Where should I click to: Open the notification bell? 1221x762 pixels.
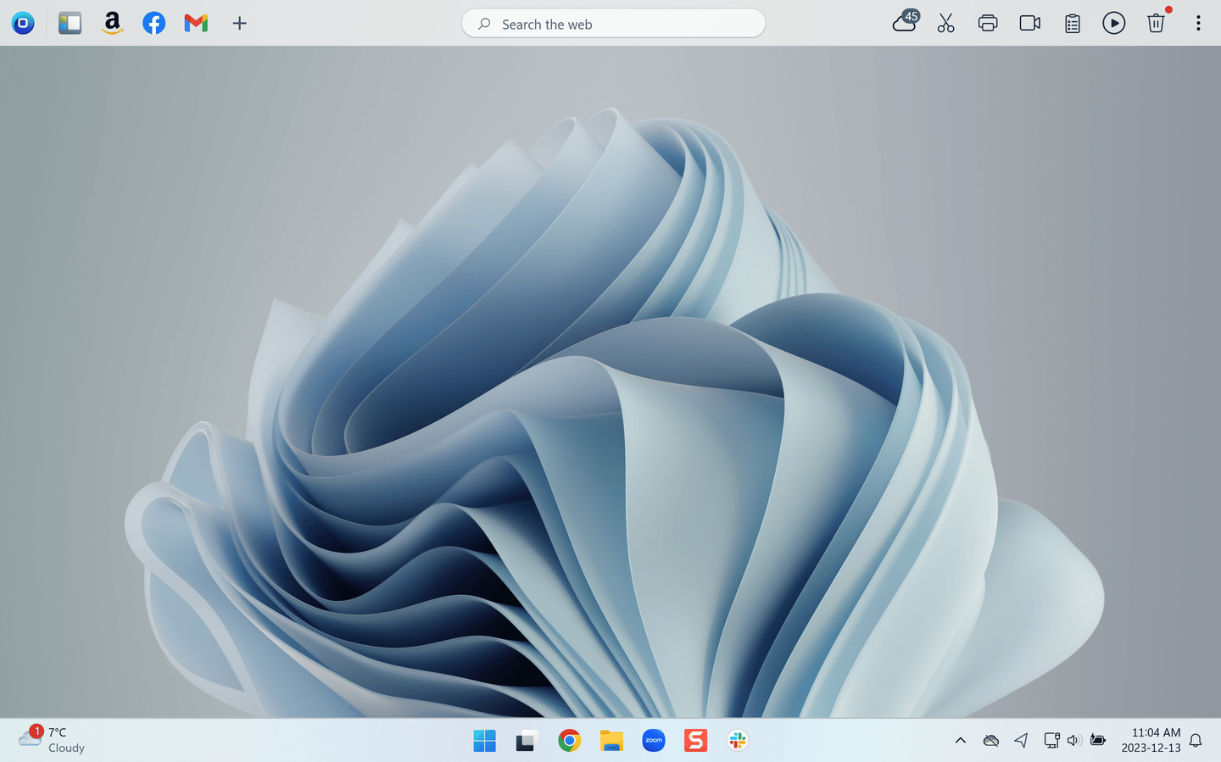click(1196, 740)
